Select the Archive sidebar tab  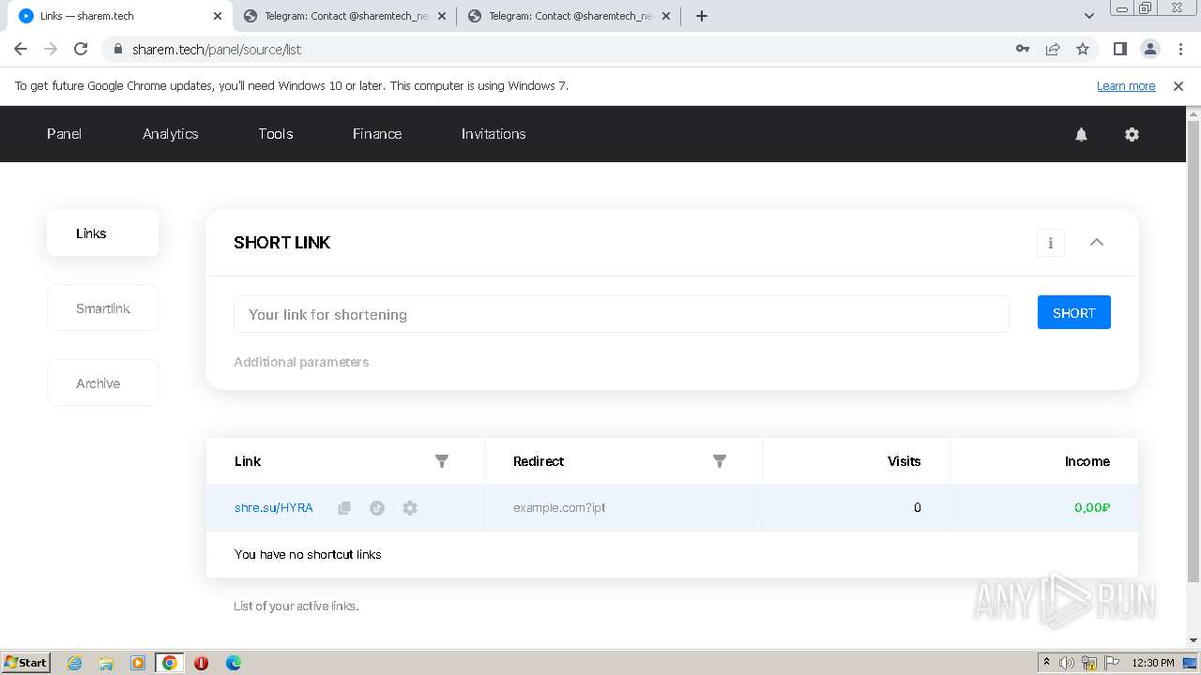[x=102, y=382]
